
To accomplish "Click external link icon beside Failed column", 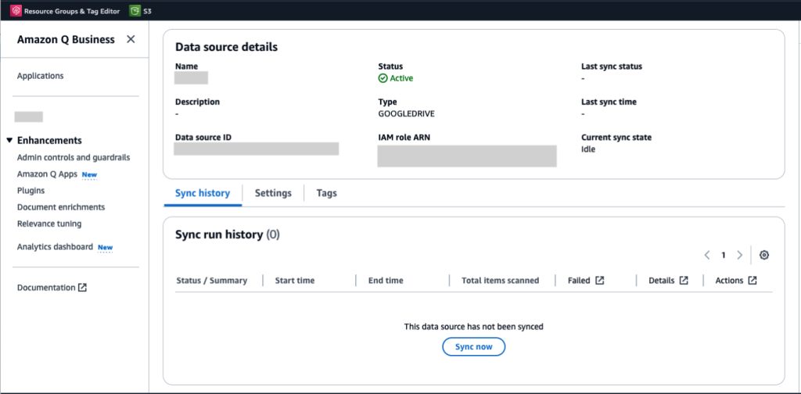I will pyautogui.click(x=600, y=280).
